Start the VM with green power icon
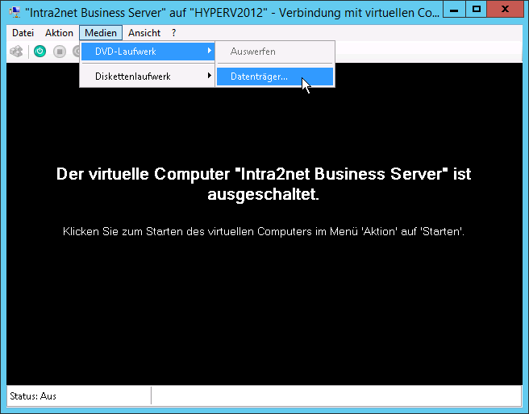 click(x=40, y=52)
